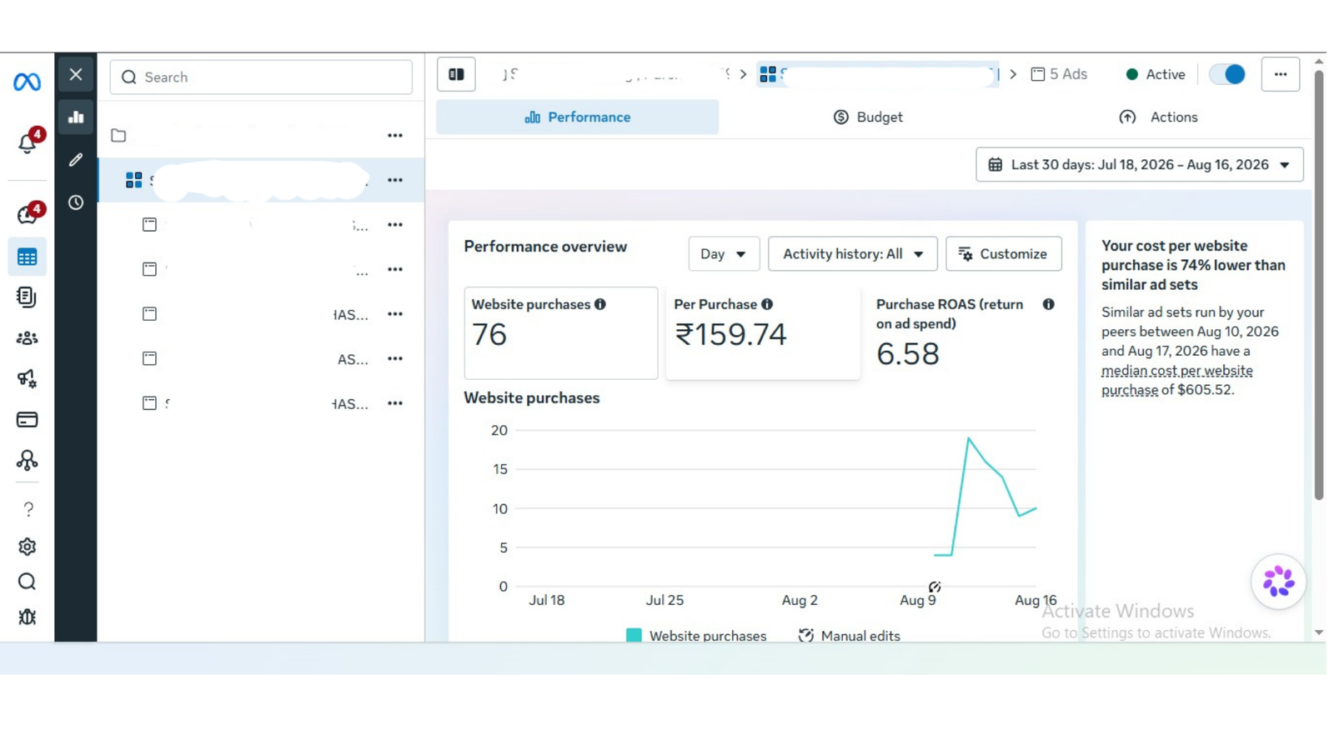
Task: Switch to the Performance tab
Action: [577, 117]
